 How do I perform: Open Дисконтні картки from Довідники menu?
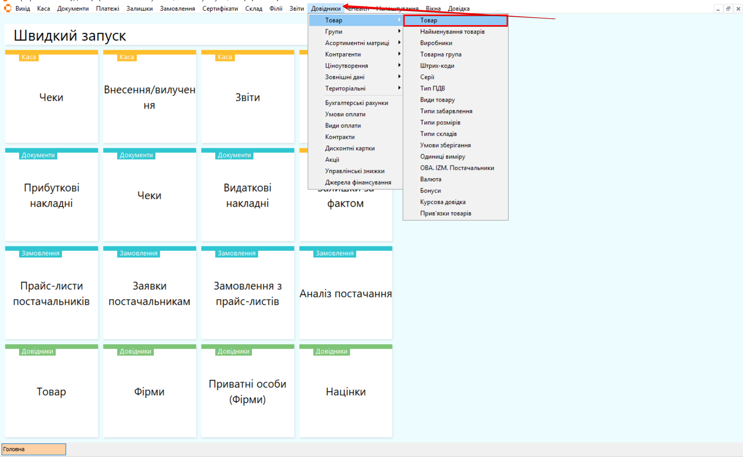tap(350, 148)
